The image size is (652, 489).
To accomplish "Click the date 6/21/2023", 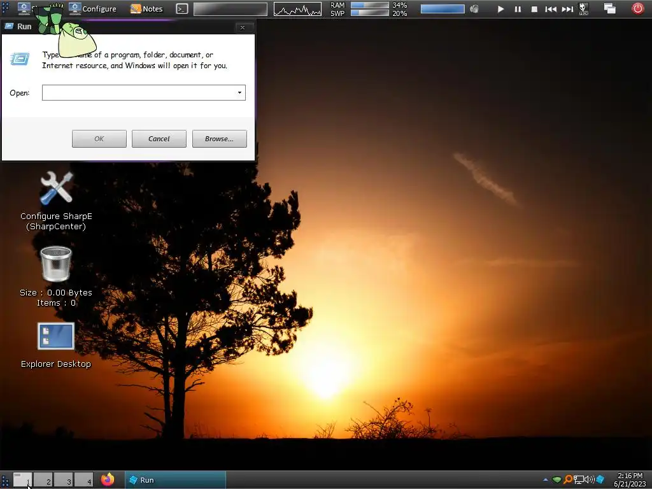I will coord(630,484).
